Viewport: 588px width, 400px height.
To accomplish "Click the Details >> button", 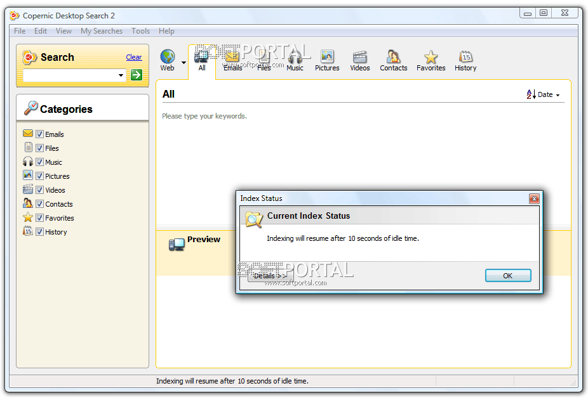I will pyautogui.click(x=270, y=276).
